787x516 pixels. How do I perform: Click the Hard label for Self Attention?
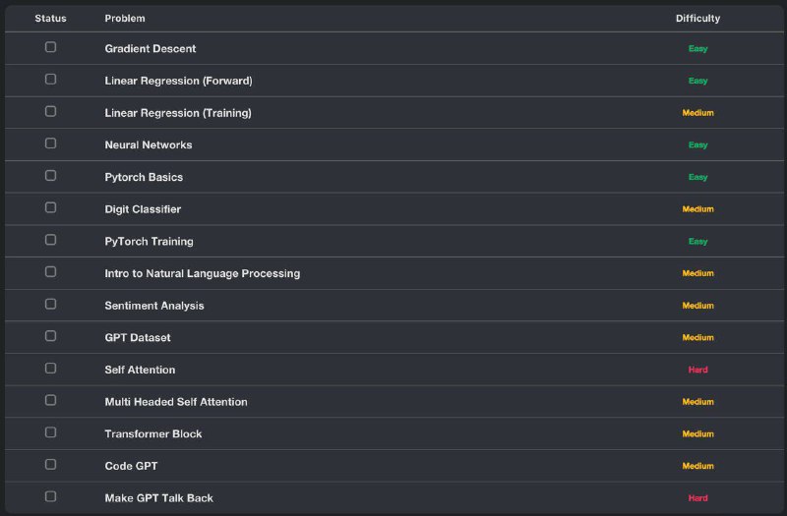click(697, 370)
